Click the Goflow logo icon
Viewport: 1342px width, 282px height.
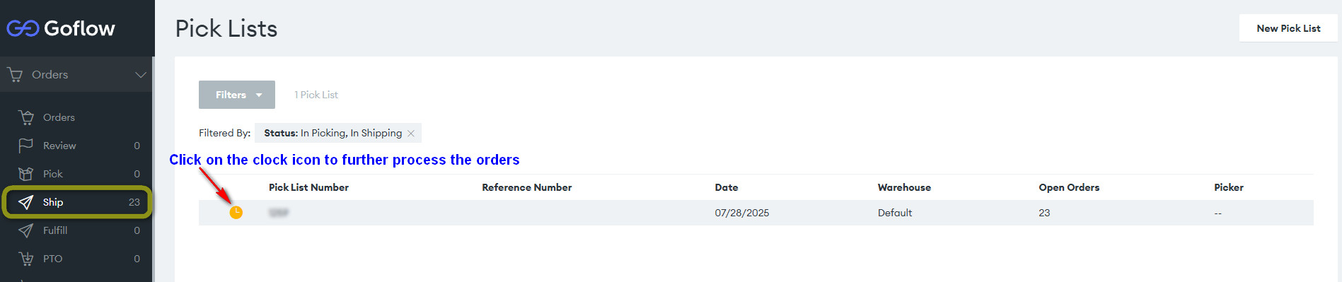(23, 28)
